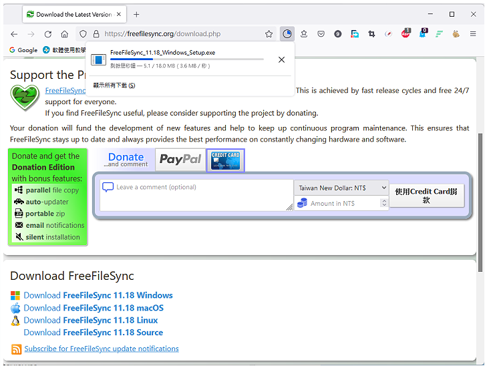This screenshot has width=491, height=368.
Task: Select the Donate and comment tab
Action: 126,160
